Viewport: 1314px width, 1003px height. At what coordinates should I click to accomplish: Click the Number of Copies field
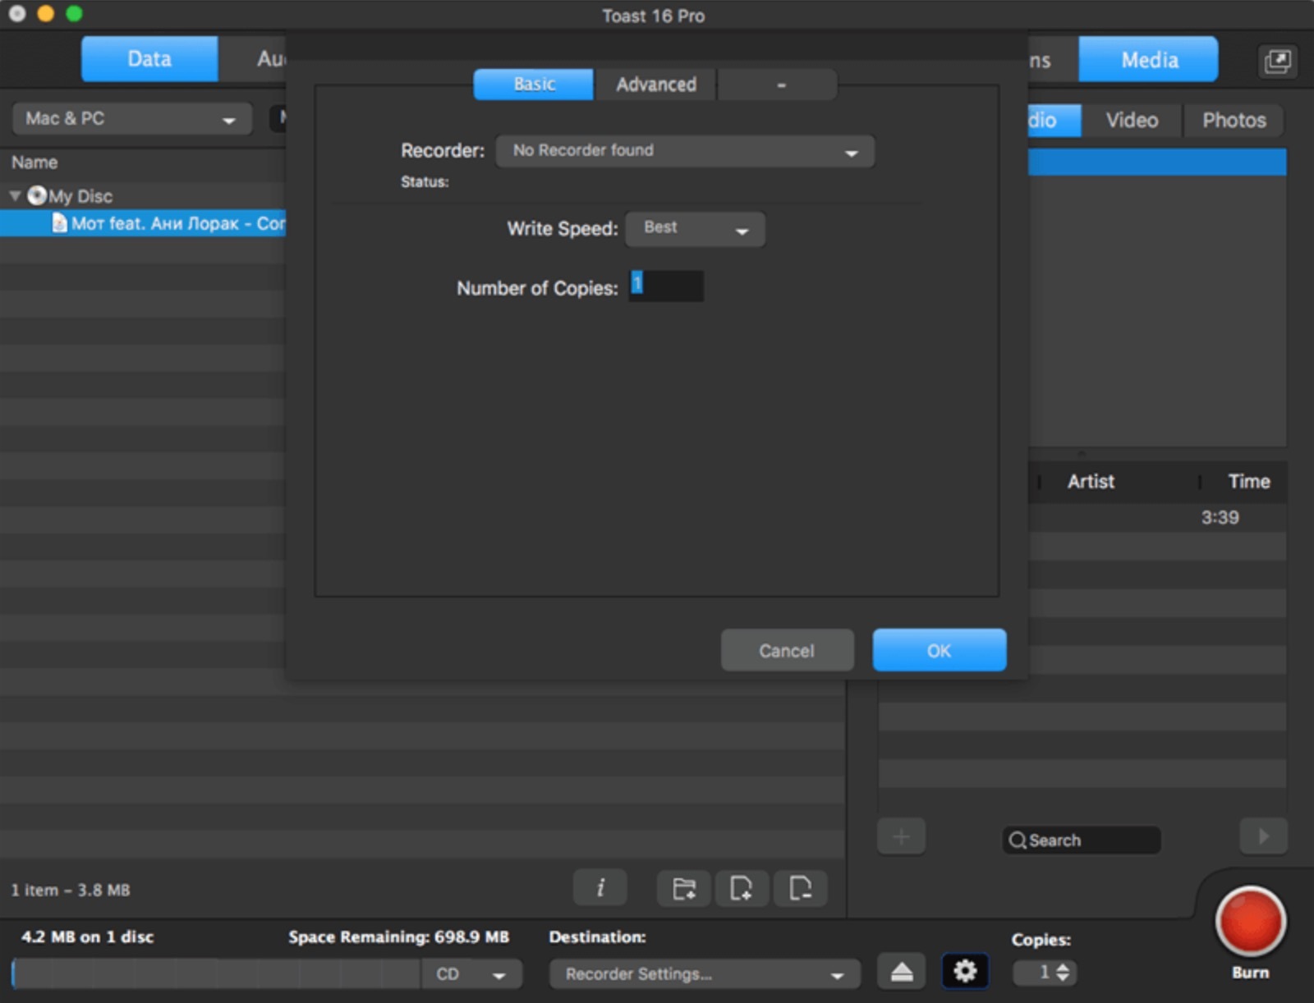click(x=667, y=286)
